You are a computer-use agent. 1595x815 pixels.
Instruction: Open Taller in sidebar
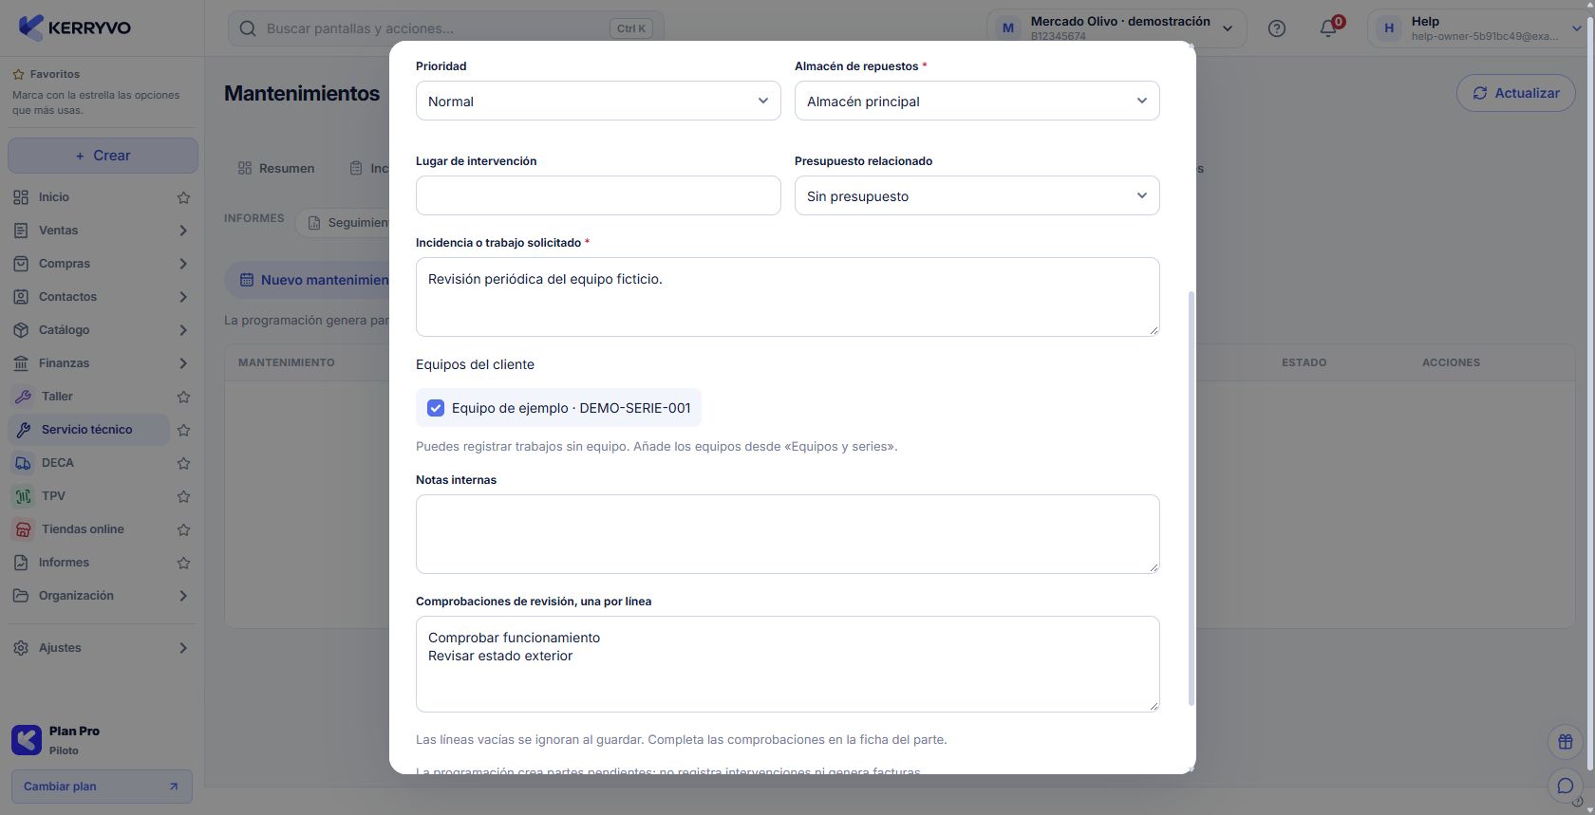coord(89,397)
